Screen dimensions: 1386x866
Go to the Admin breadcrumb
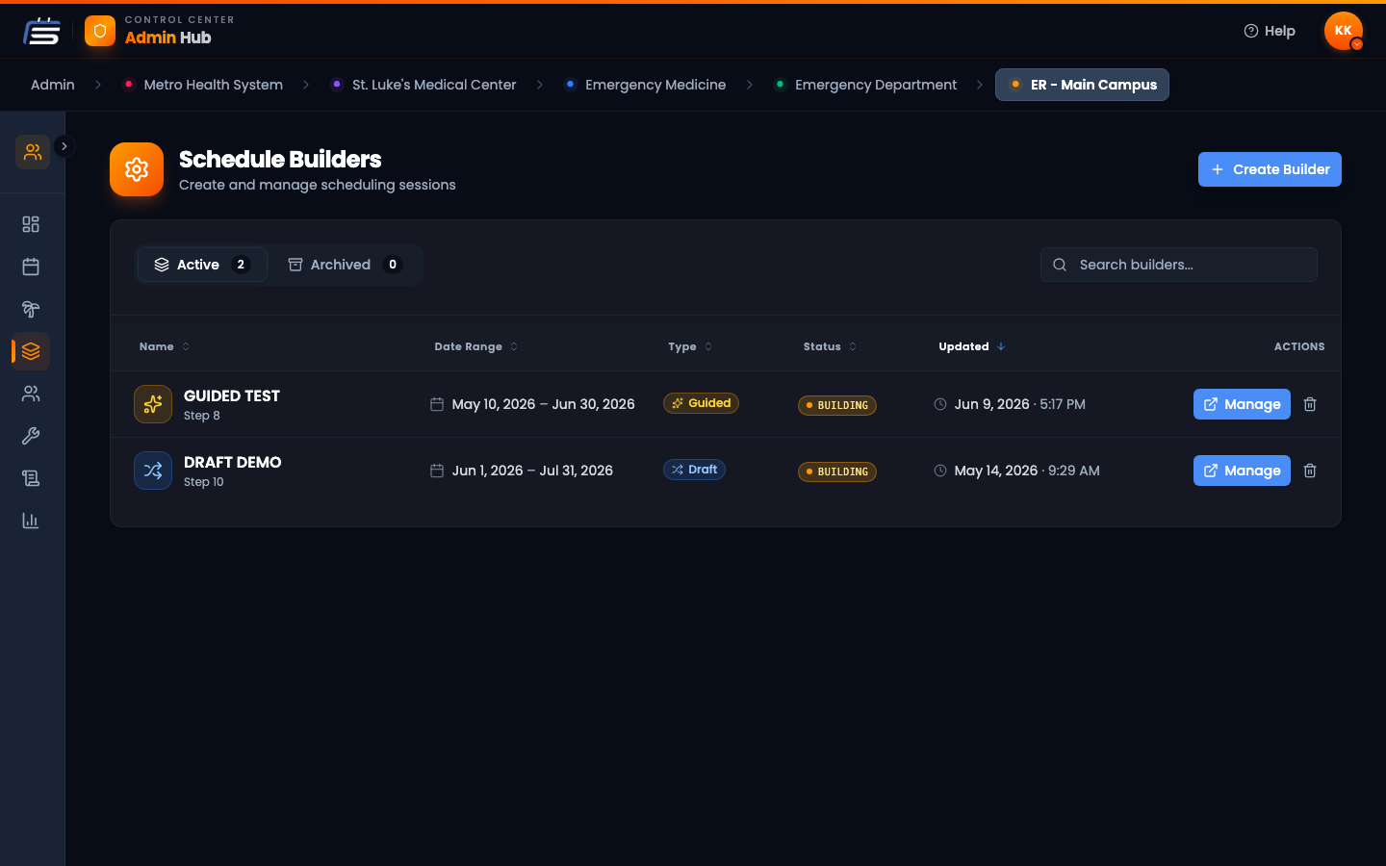[53, 85]
